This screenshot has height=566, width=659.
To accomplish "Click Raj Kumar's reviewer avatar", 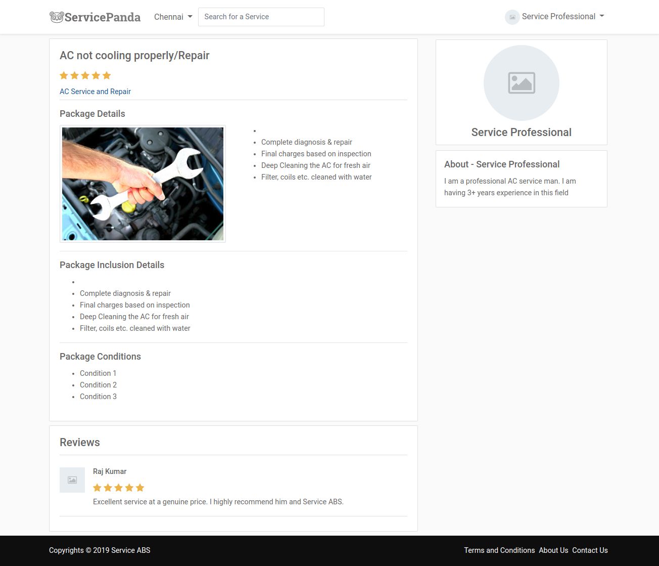I will [72, 480].
